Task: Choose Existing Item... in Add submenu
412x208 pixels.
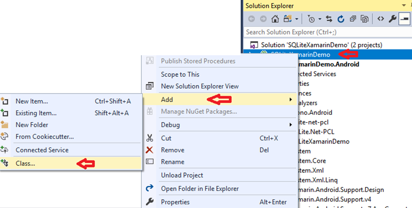Action: [71, 113]
